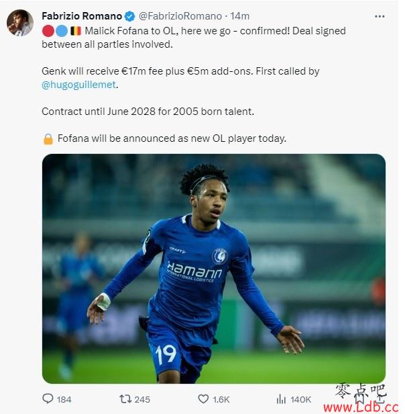
Task: Click the blue verified badge
Action: 129,16
